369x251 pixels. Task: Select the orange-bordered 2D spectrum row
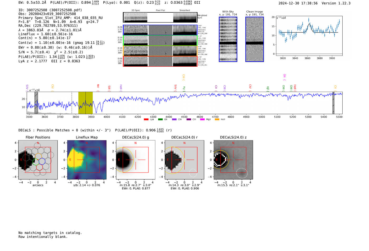click(x=160, y=51)
